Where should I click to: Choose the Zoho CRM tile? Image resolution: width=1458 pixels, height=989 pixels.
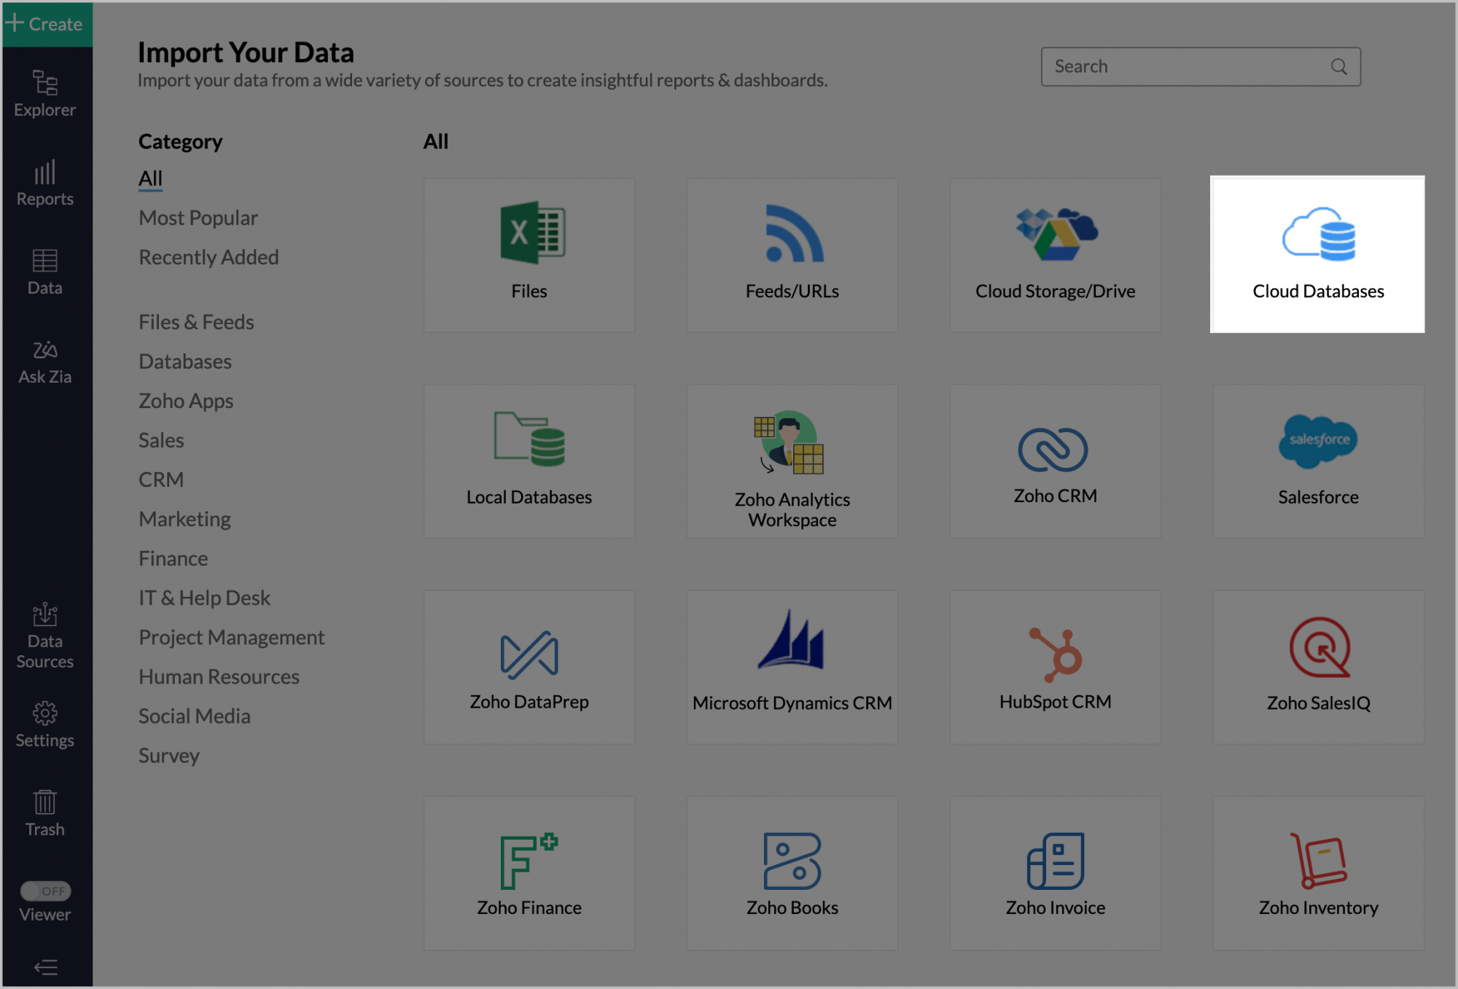coord(1056,461)
